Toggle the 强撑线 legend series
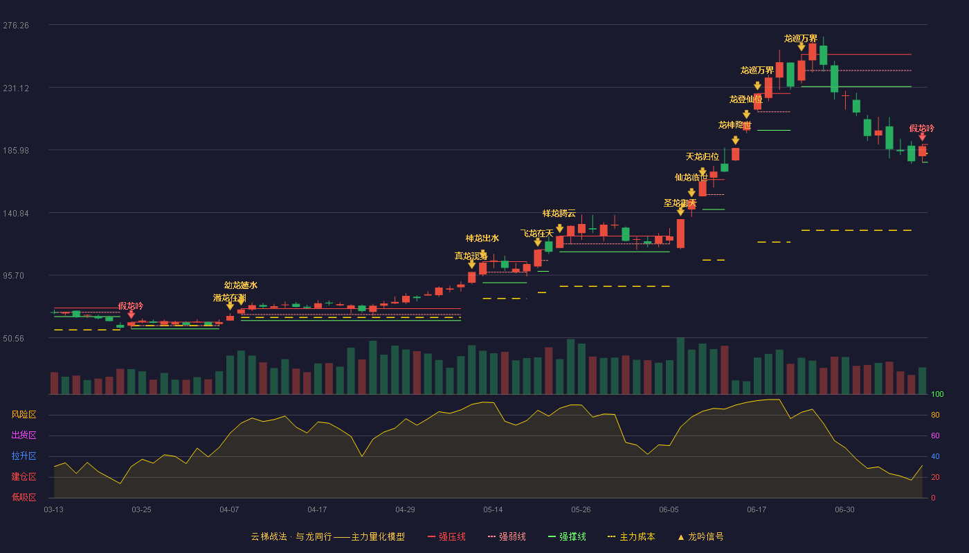The height and width of the screenshot is (553, 969). 567,536
